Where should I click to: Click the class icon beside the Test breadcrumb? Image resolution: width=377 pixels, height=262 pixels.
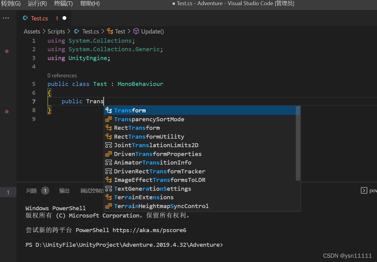pyautogui.click(x=110, y=31)
